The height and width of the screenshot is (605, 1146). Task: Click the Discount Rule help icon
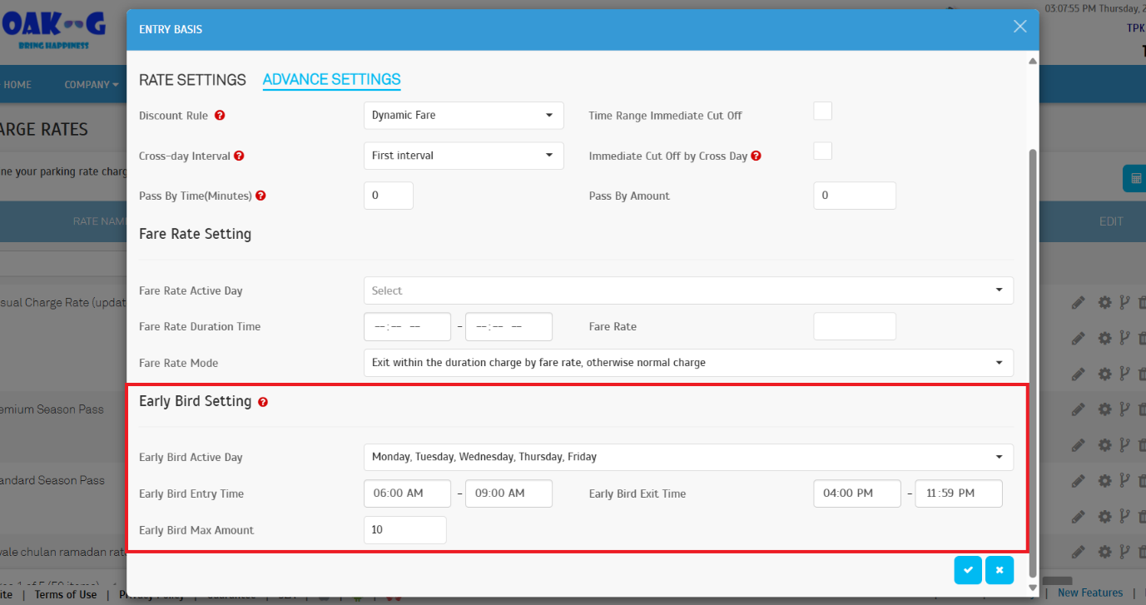[220, 116]
